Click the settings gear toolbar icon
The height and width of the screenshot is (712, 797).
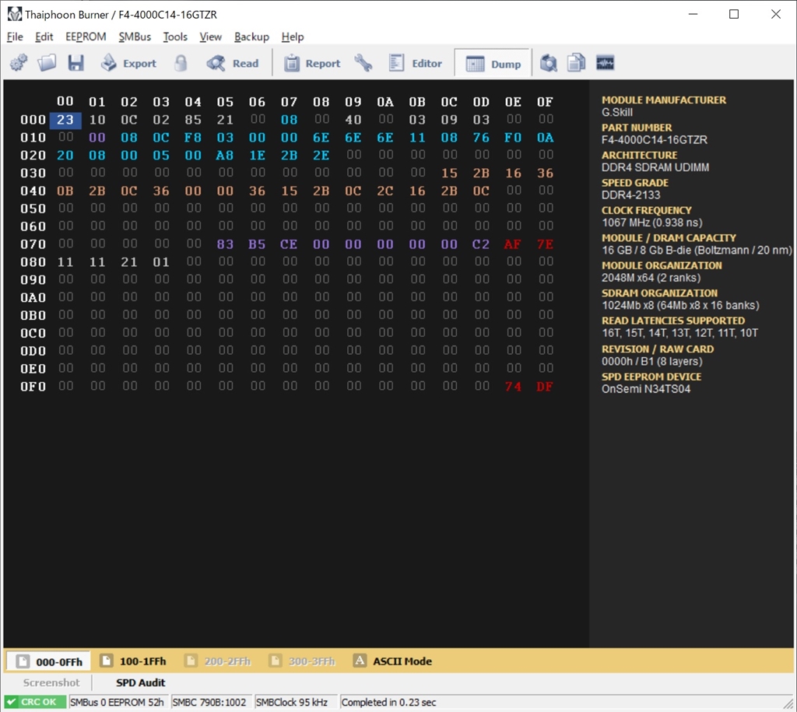[x=19, y=63]
